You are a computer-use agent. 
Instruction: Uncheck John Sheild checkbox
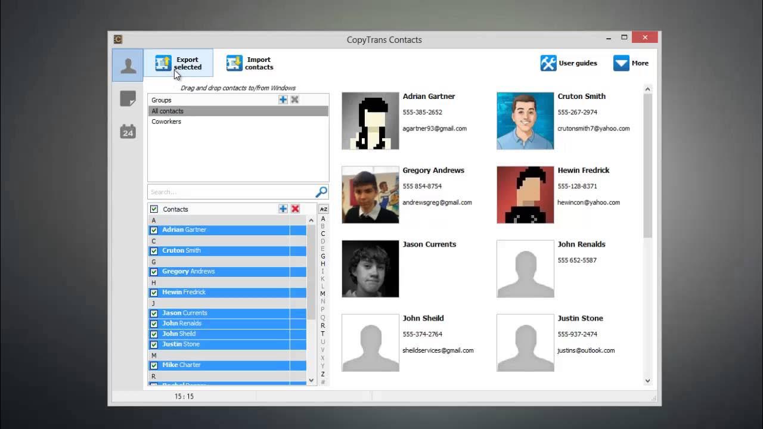[x=154, y=334]
